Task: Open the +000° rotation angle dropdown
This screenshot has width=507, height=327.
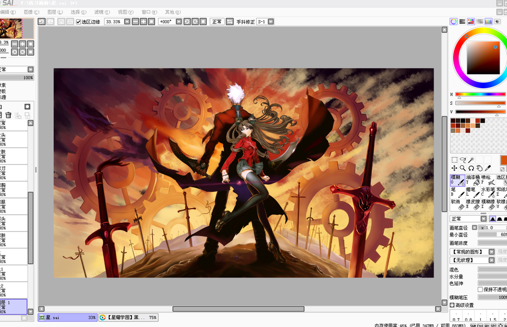Action: pyautogui.click(x=179, y=22)
